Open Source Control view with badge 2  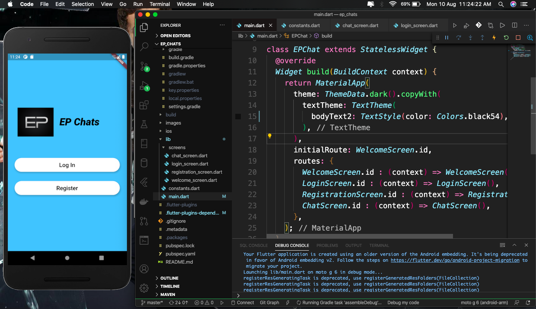click(x=144, y=67)
